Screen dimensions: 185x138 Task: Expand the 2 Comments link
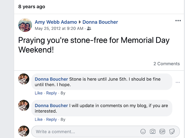(166, 64)
